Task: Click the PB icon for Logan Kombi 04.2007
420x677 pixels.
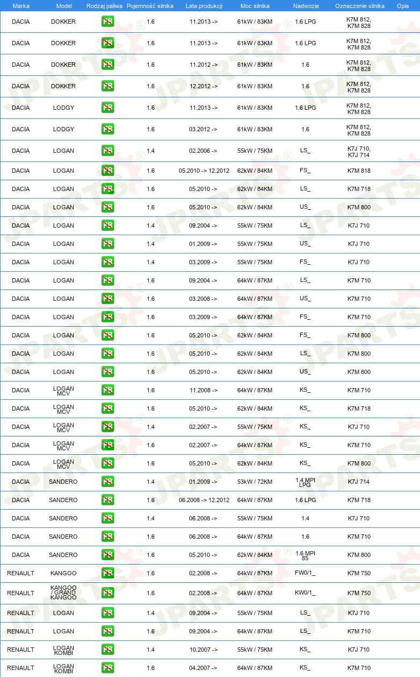Action: click(107, 668)
